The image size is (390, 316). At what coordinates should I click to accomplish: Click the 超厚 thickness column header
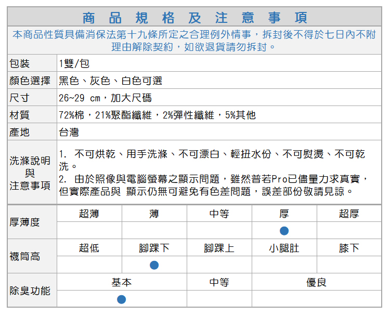point(349,214)
